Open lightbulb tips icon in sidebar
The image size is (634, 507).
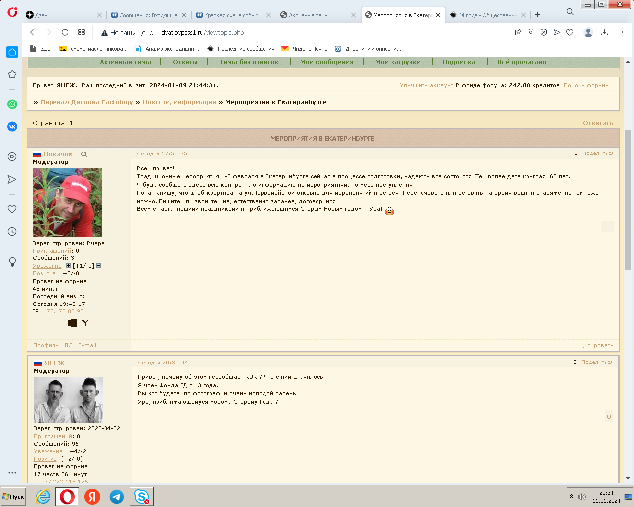[12, 262]
